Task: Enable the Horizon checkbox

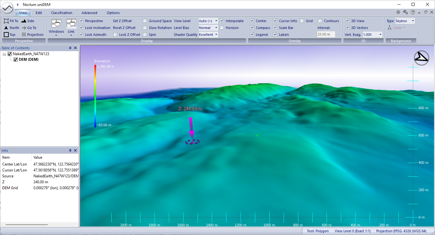Action: 222,28
